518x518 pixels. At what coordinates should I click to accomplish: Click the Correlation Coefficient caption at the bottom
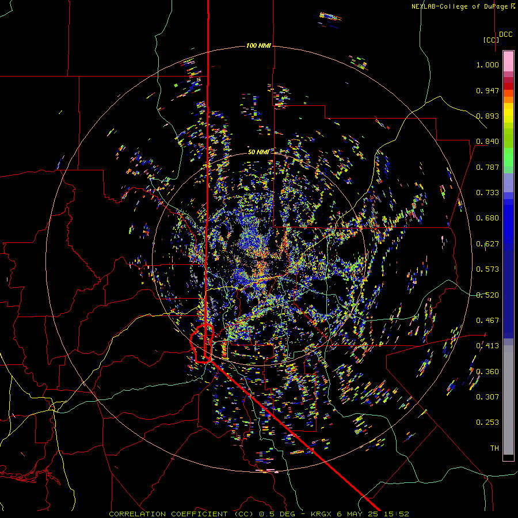pyautogui.click(x=259, y=514)
